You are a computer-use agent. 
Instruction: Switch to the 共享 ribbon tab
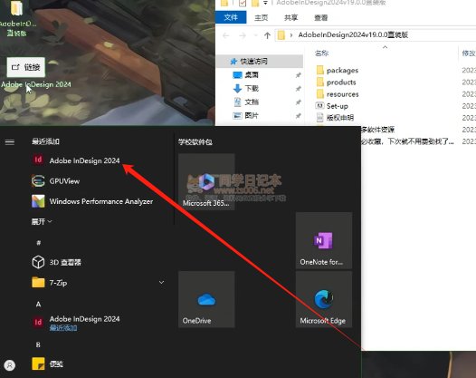pyautogui.click(x=290, y=17)
